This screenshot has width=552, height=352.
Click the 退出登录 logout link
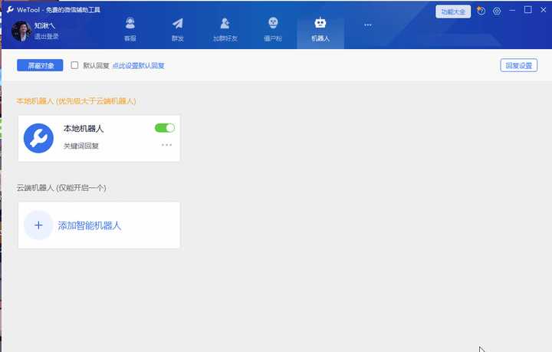[47, 36]
